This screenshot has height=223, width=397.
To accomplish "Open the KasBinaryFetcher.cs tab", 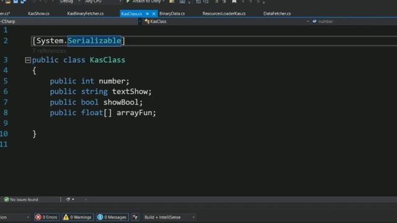I will tap(86, 14).
